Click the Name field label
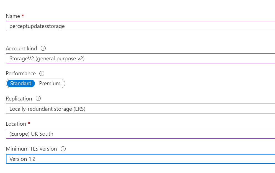The height and width of the screenshot is (173, 275). 13,16
